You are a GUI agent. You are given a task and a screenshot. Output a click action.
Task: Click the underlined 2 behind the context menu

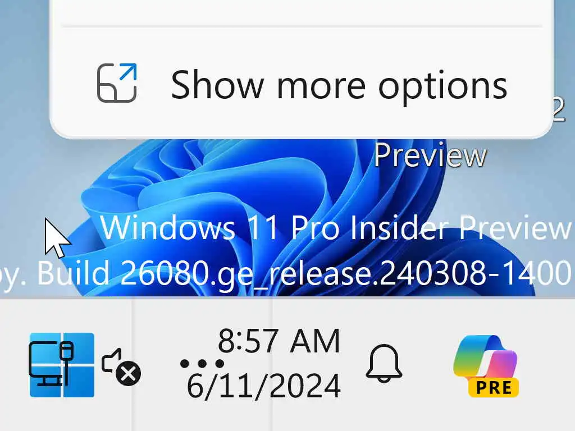[558, 109]
